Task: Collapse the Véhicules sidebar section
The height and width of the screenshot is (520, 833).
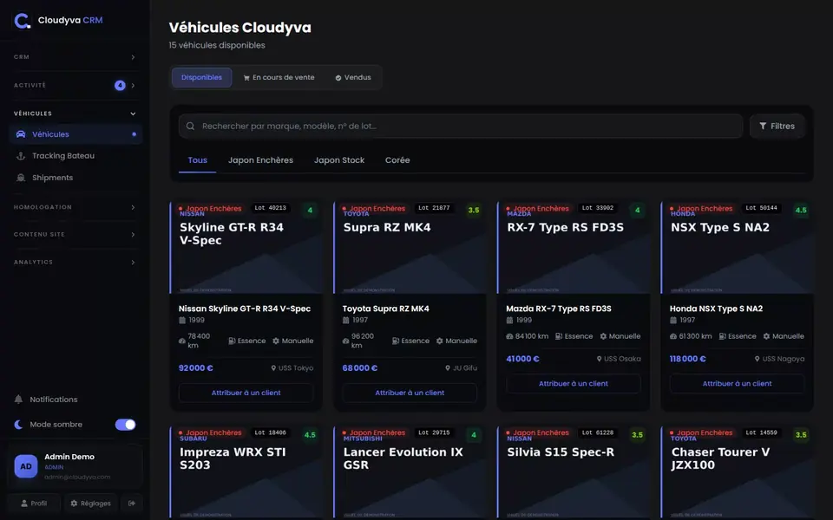Action: [75, 114]
